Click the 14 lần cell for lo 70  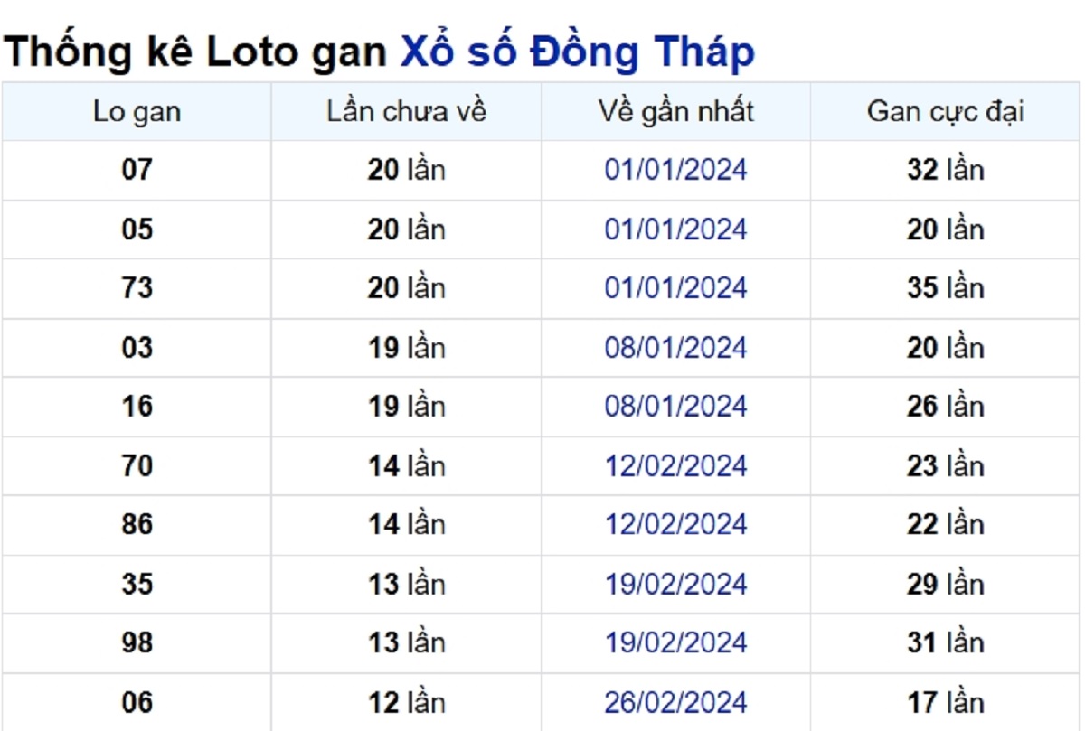406,466
